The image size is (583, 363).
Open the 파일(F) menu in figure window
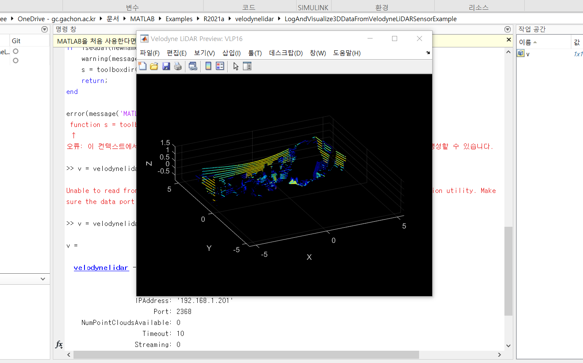tap(150, 53)
